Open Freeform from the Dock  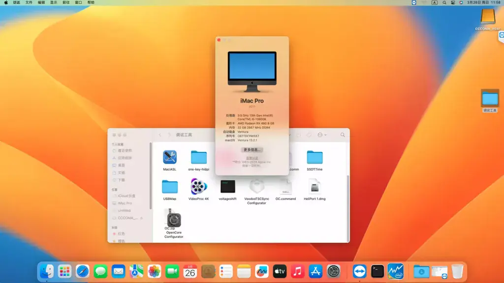(262, 271)
